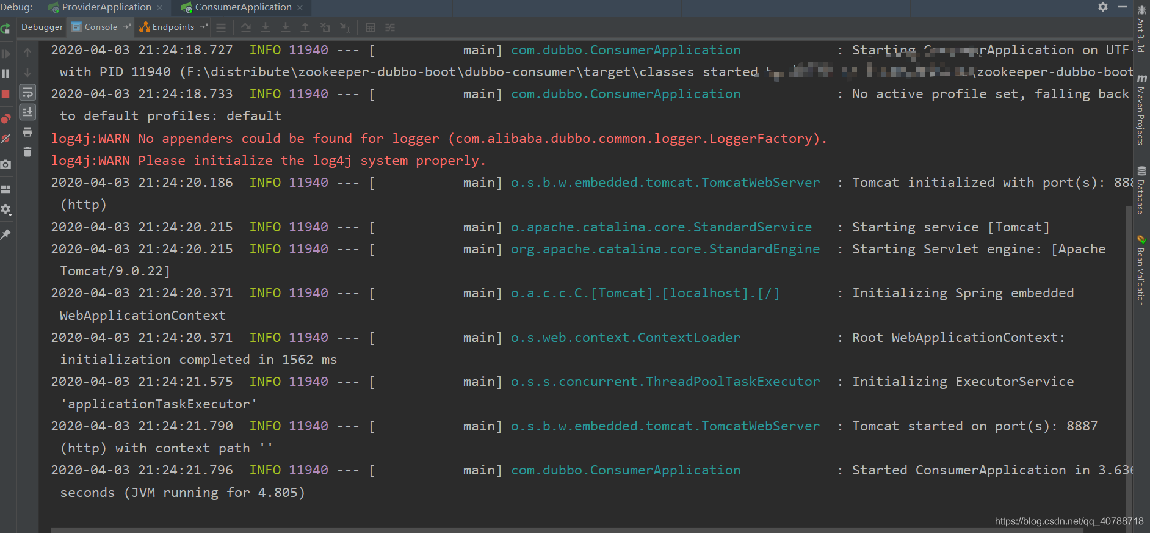Toggle scroll to end of console

pyautogui.click(x=27, y=112)
